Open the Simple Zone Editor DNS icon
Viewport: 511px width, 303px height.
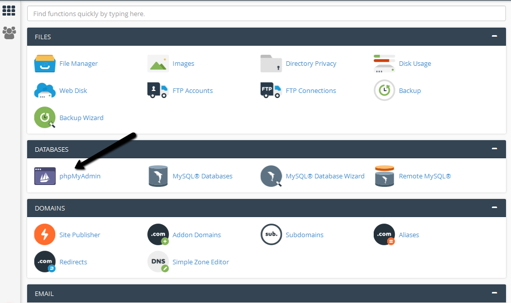(x=158, y=262)
